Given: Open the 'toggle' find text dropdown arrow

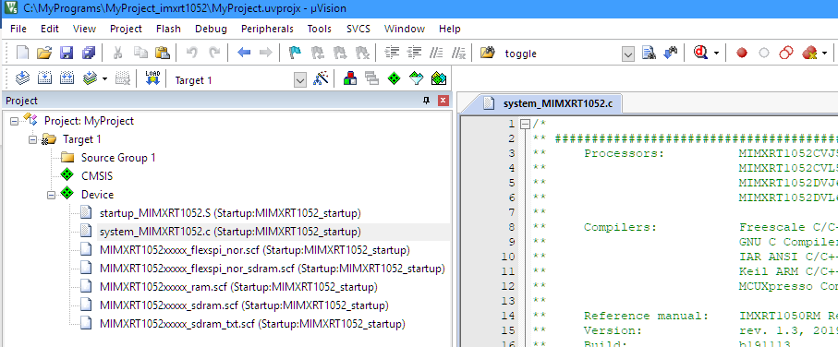Looking at the screenshot, I should (628, 54).
